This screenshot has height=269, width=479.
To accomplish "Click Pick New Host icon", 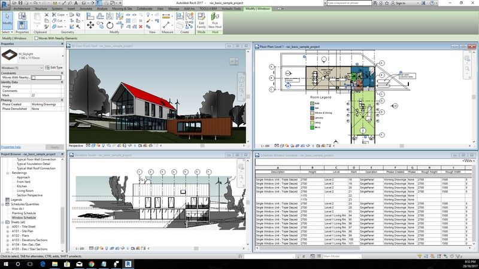I will [x=215, y=20].
